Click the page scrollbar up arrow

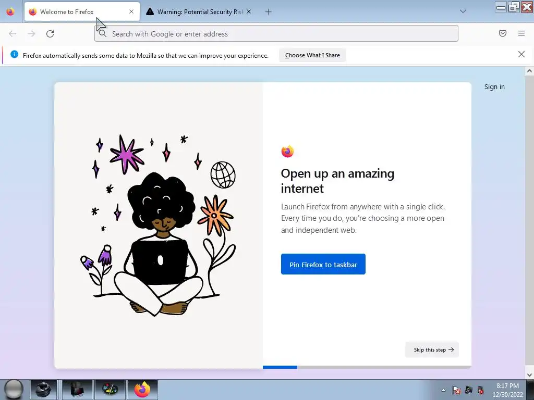pyautogui.click(x=529, y=71)
